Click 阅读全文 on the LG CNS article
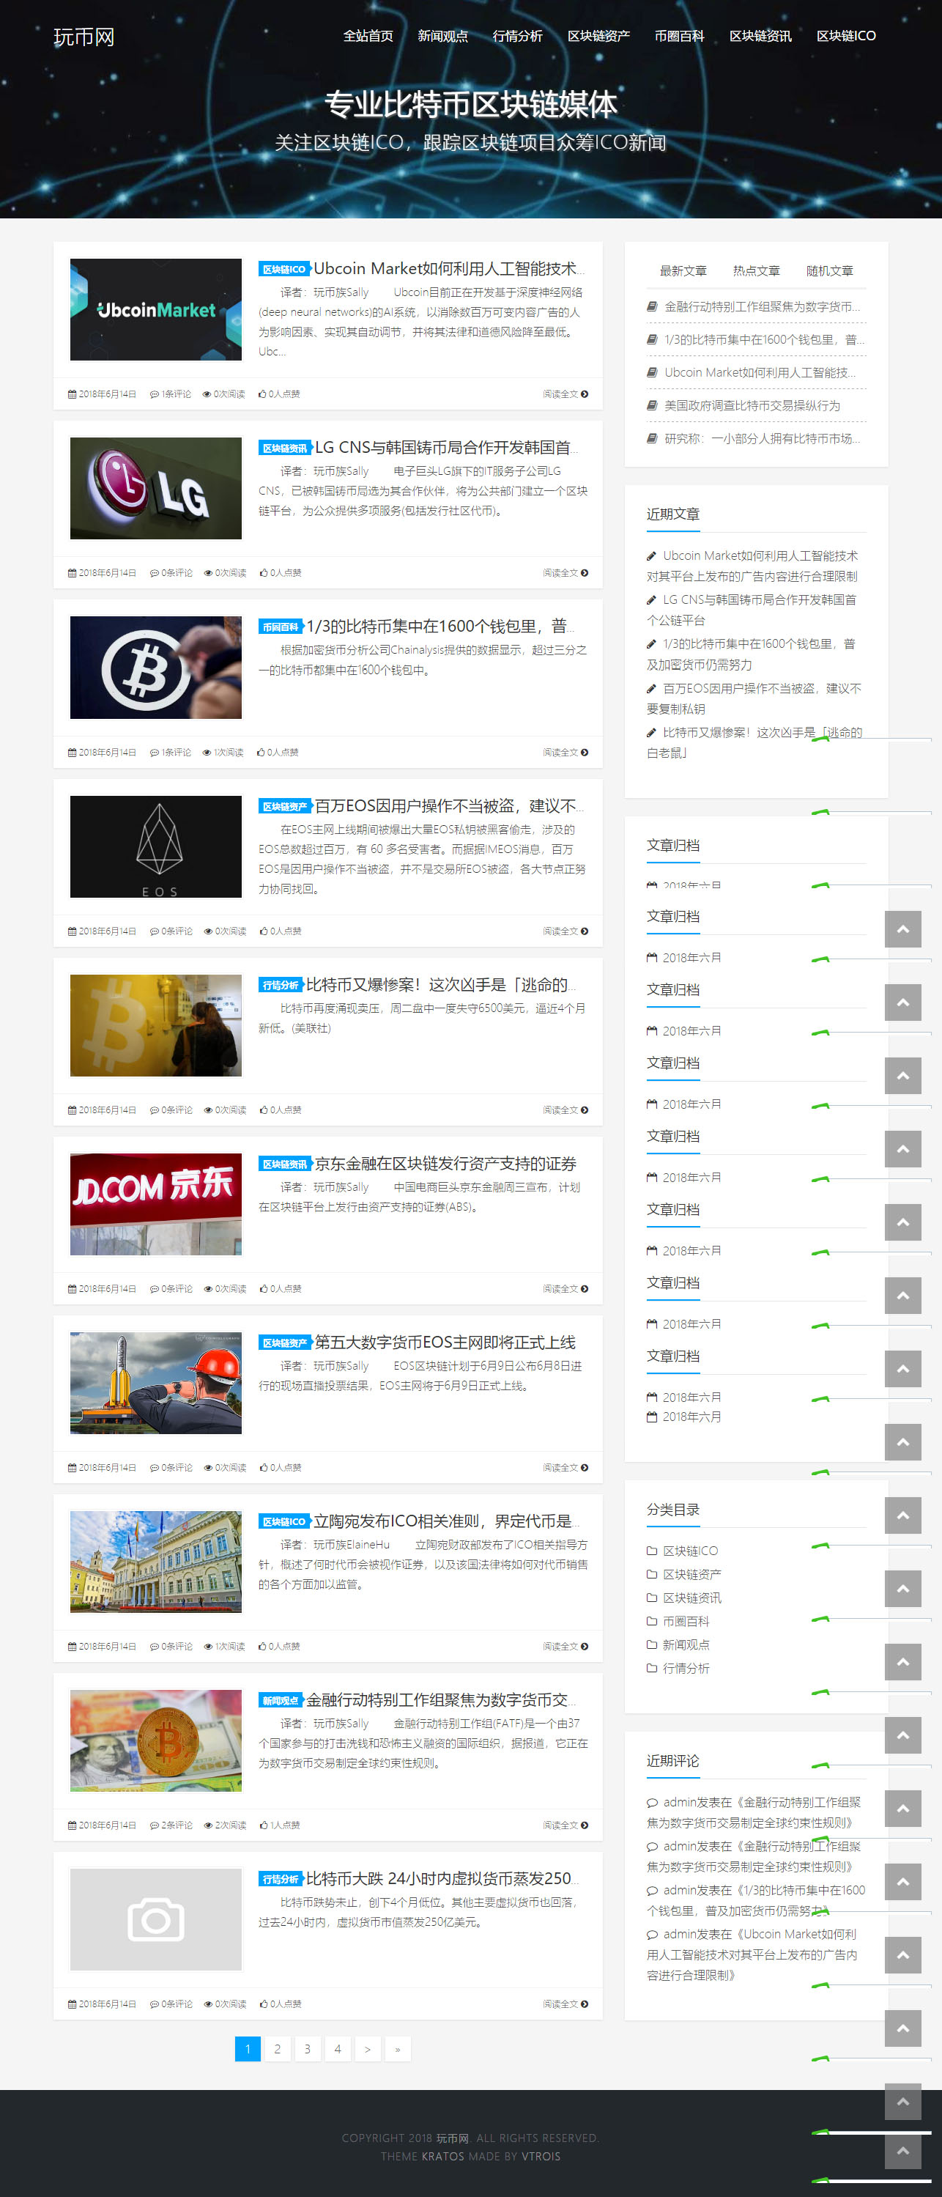The width and height of the screenshot is (942, 2197). tap(565, 573)
